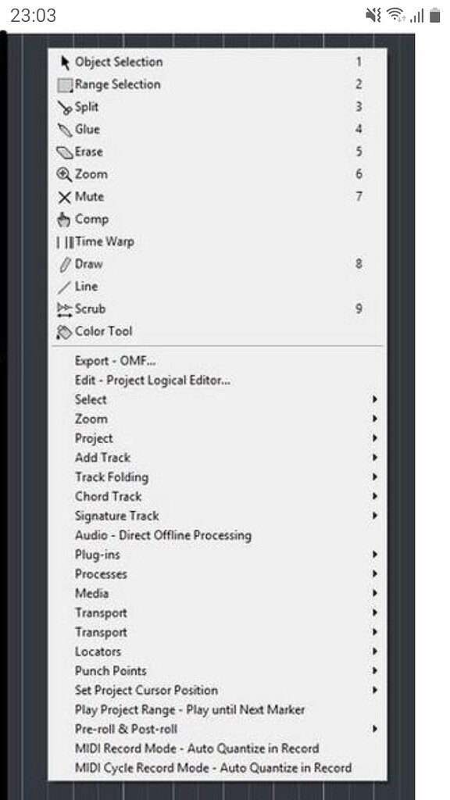Open the Color Tool paint bucket
This screenshot has height=800, width=450.
[64, 331]
